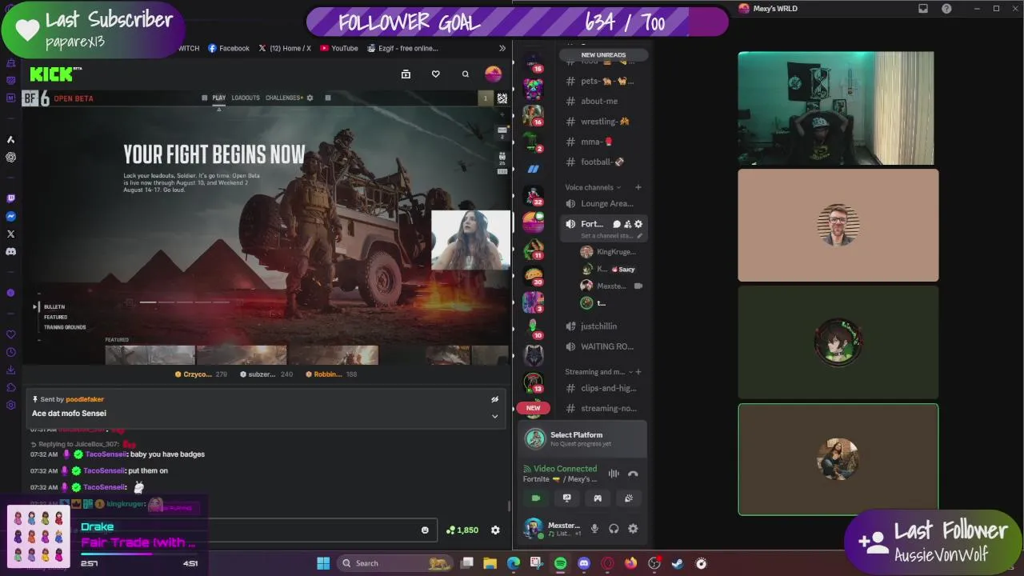Deafen Discord headphones
This screenshot has width=1024, height=576.
[x=614, y=529]
